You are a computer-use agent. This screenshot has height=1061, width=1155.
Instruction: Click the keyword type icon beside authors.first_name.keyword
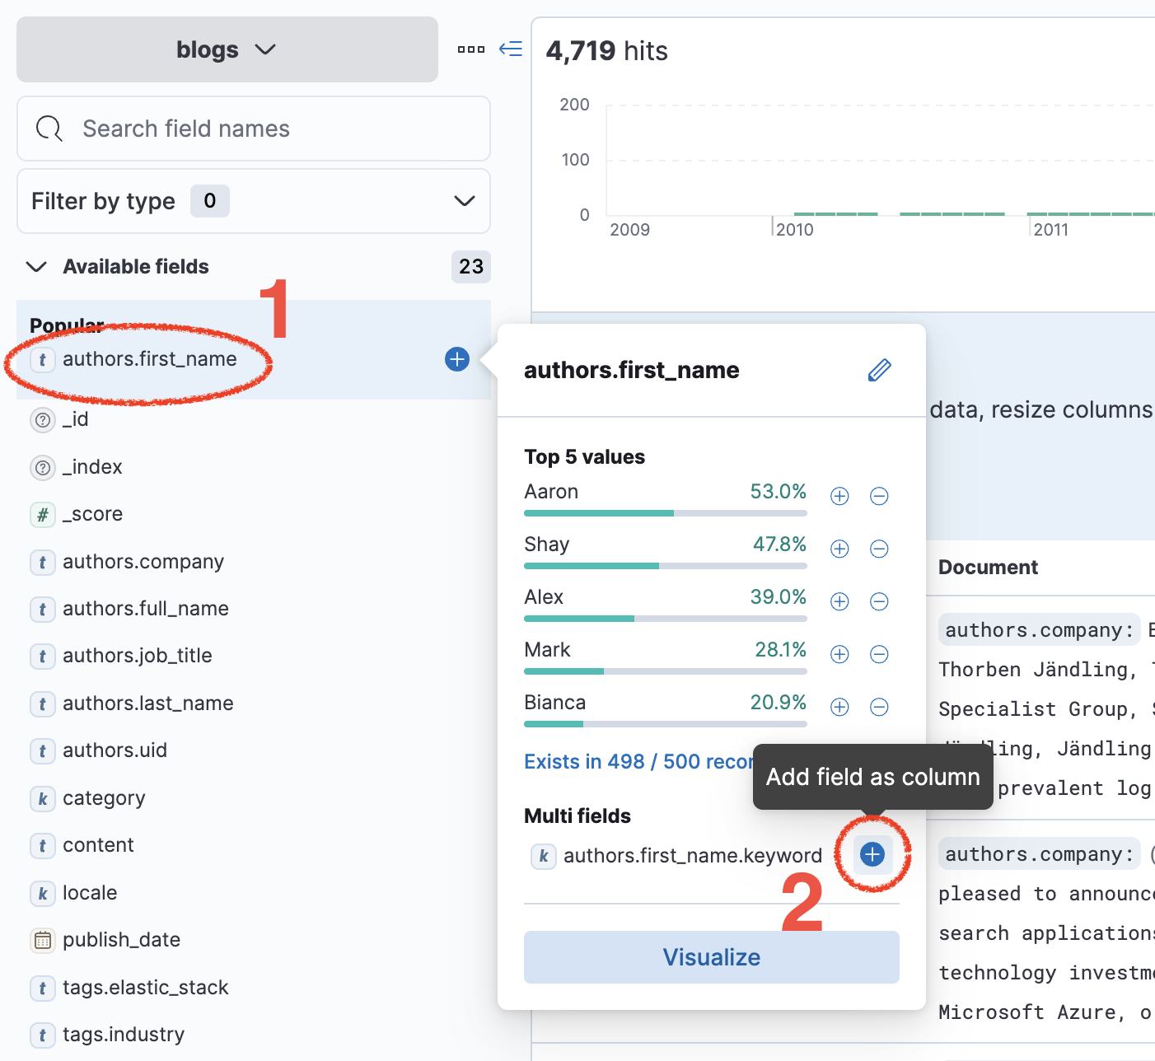(x=544, y=857)
